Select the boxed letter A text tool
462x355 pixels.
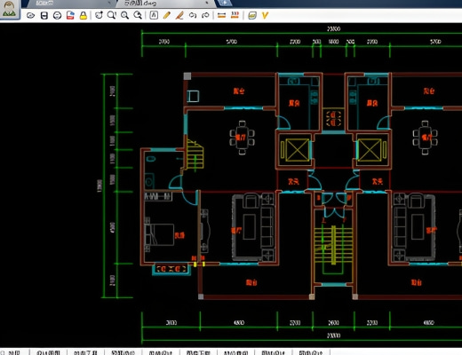coord(154,15)
